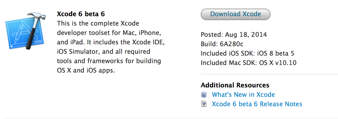Image resolution: width=338 pixels, height=119 pixels.
Task: Click the tiny Apple logo on the blueprint
Action: [12, 45]
